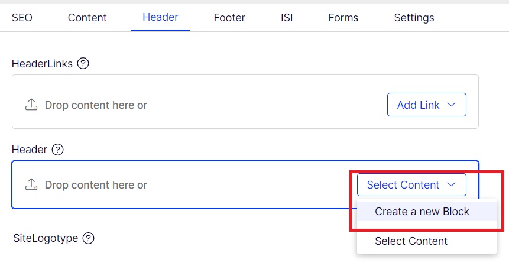
Task: Go to the Footer tab
Action: click(x=229, y=18)
